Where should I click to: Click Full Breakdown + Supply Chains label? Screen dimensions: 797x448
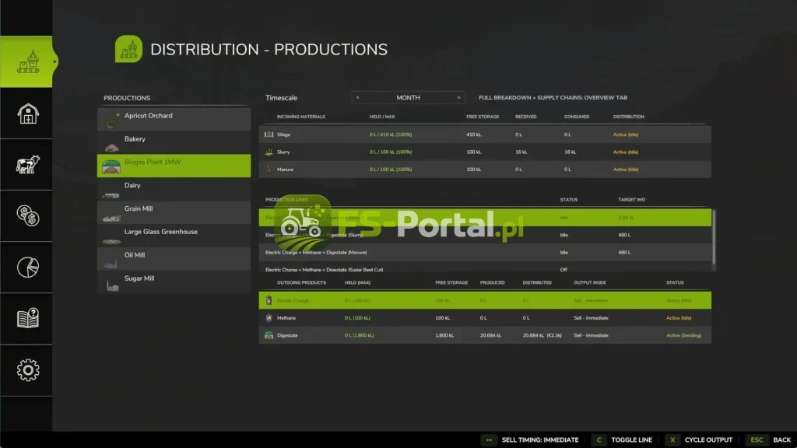(x=553, y=97)
